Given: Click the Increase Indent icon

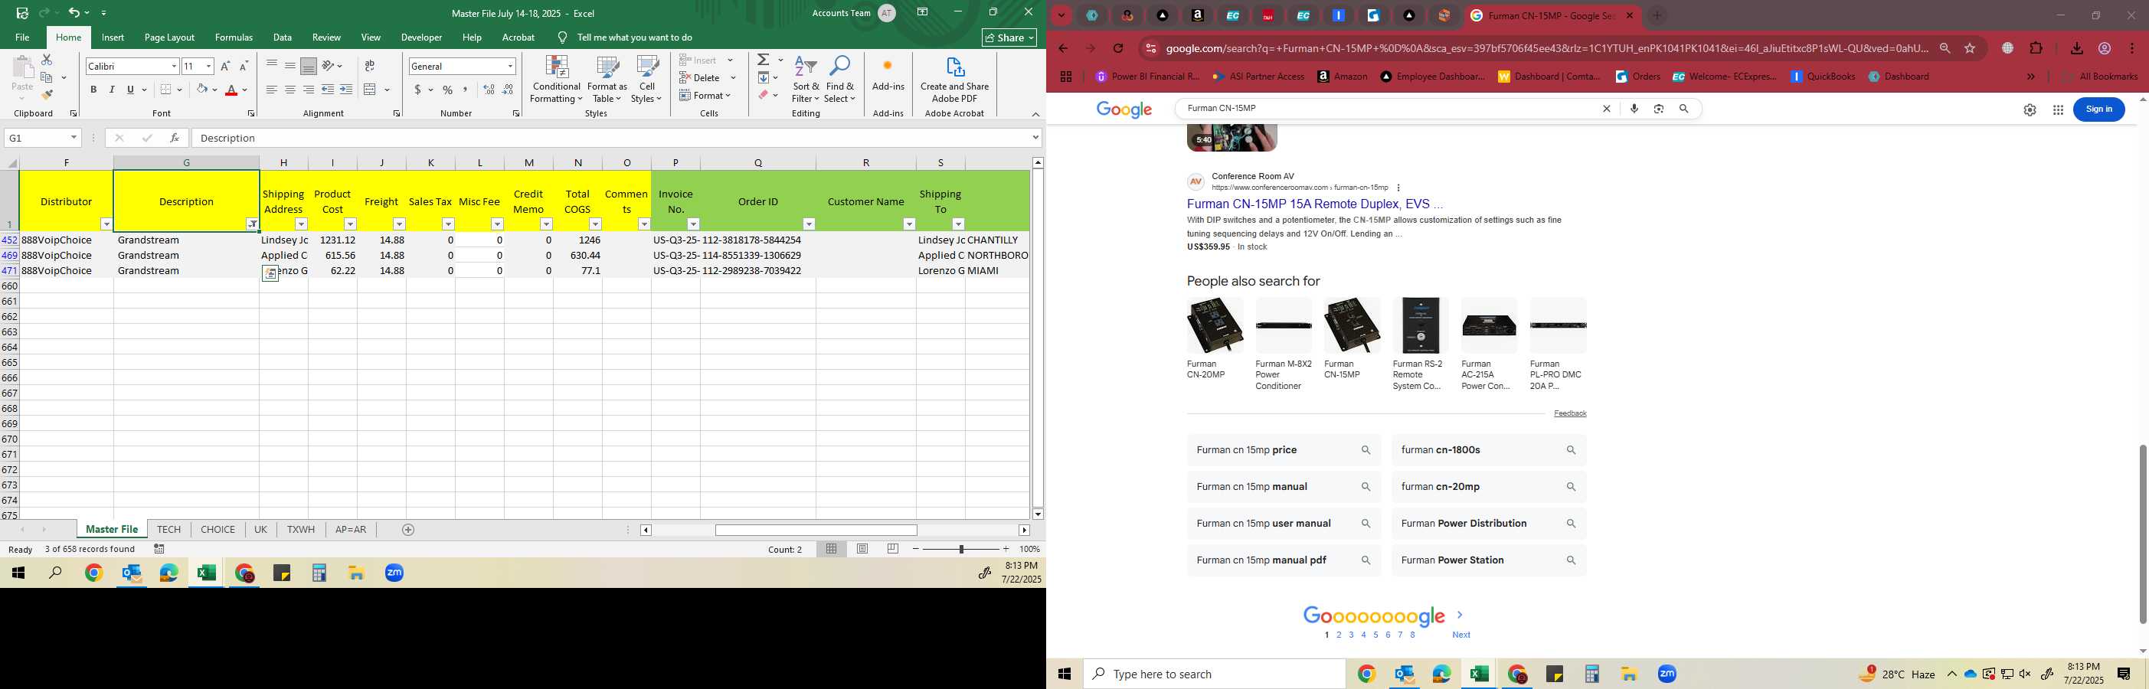Looking at the screenshot, I should tap(346, 90).
